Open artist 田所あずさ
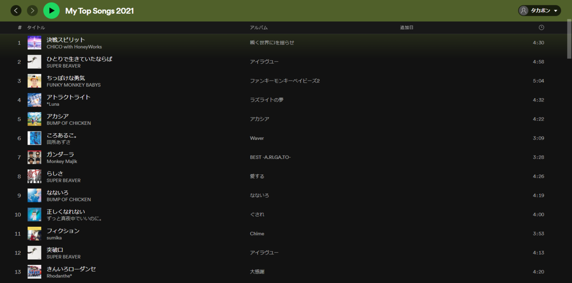Viewport: 572px width, 283px height. point(59,142)
